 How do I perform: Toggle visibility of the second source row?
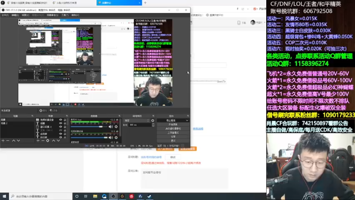pyautogui.click(x=60, y=124)
